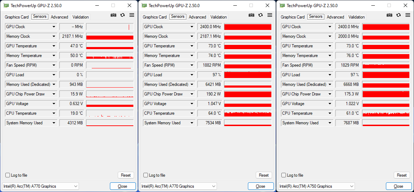Click the camera icon in the A750 window
This screenshot has width=414, height=192.
click(x=389, y=15)
